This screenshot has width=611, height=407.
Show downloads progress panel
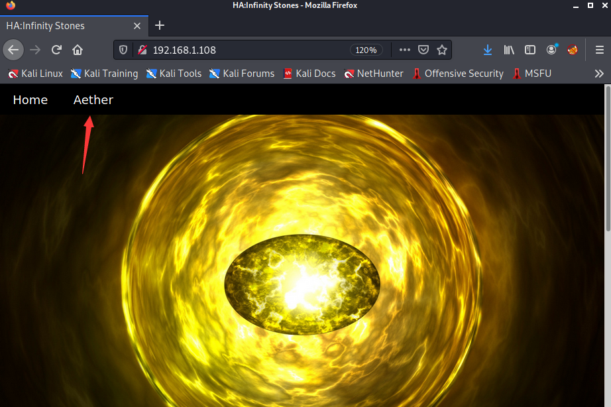point(488,50)
